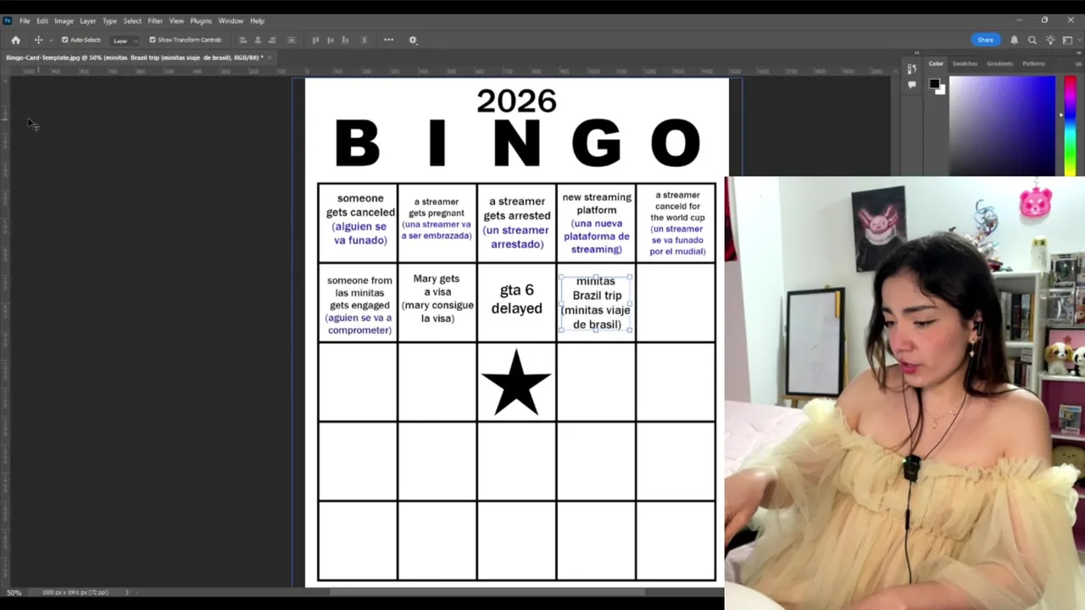The height and width of the screenshot is (610, 1085).
Task: Click the 50% zoom level field
Action: (14, 592)
